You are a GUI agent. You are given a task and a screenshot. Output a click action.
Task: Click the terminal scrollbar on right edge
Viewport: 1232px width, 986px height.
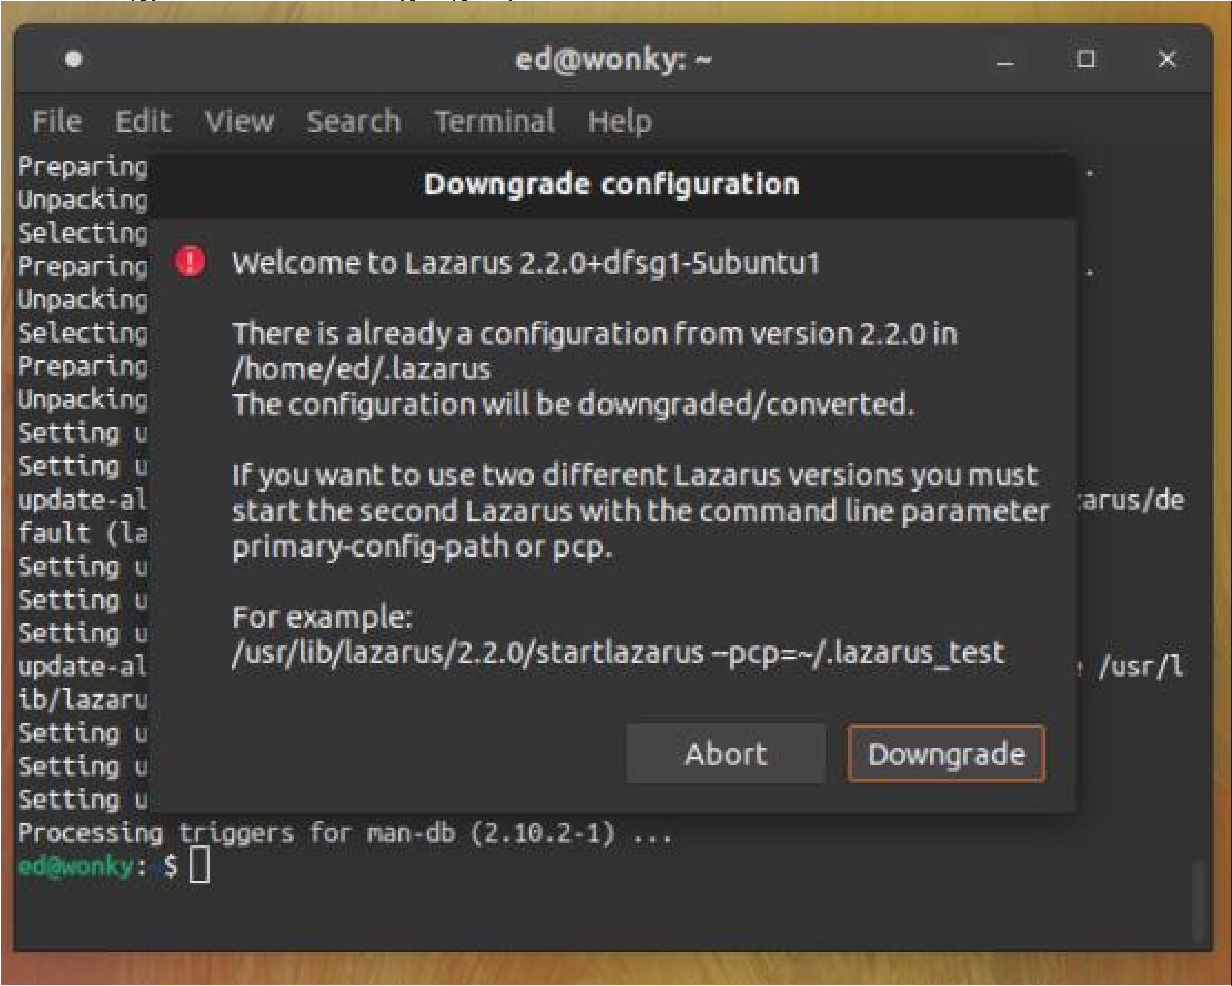pos(1199,899)
